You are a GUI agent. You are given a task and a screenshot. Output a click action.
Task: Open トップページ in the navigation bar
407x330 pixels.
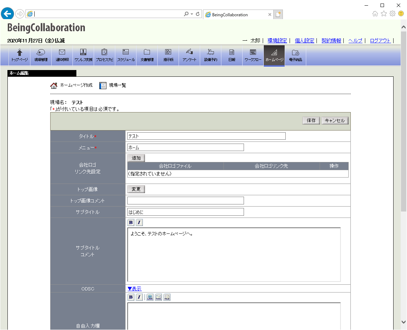click(19, 55)
